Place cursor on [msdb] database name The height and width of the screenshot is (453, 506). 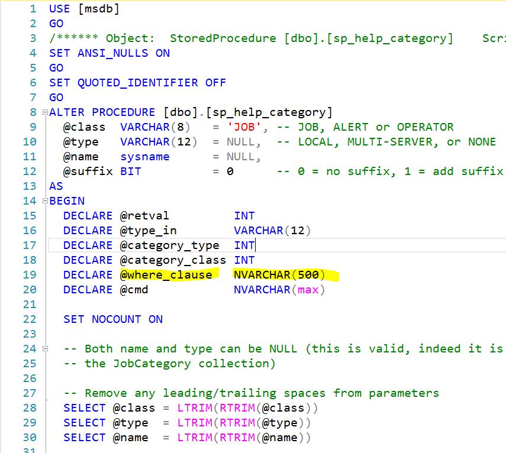pos(98,9)
